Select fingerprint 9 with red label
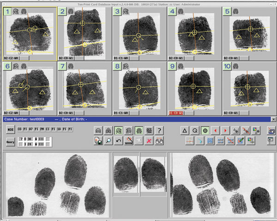Image resolution: width=277 pixels, height=221 pixels. pyautogui.click(x=194, y=87)
